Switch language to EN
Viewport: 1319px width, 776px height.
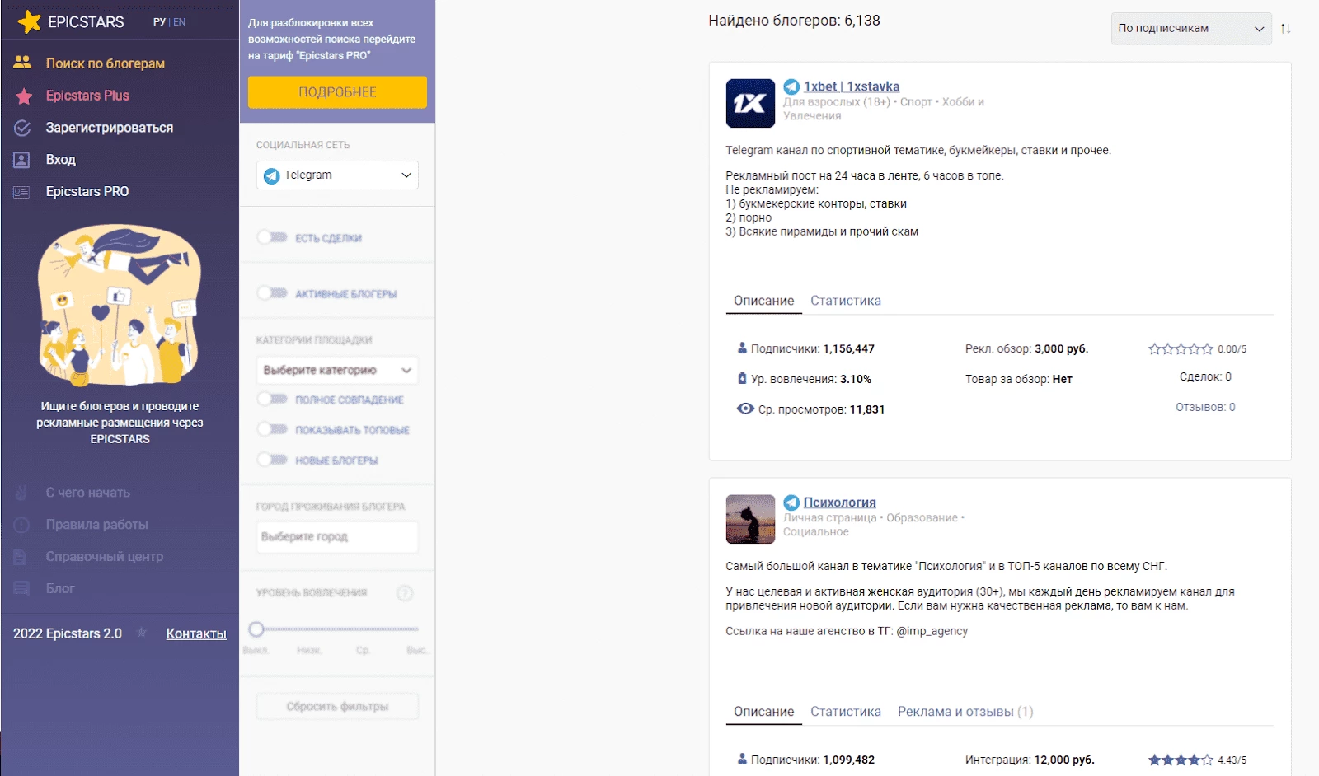tap(180, 22)
